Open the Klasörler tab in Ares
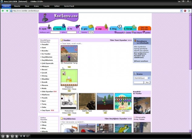Screen dimensions: 192x139 pyautogui.click(x=17, y=6)
